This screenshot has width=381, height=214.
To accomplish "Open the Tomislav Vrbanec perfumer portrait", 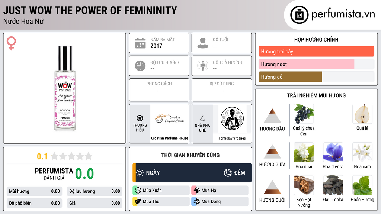I will point(232,119).
